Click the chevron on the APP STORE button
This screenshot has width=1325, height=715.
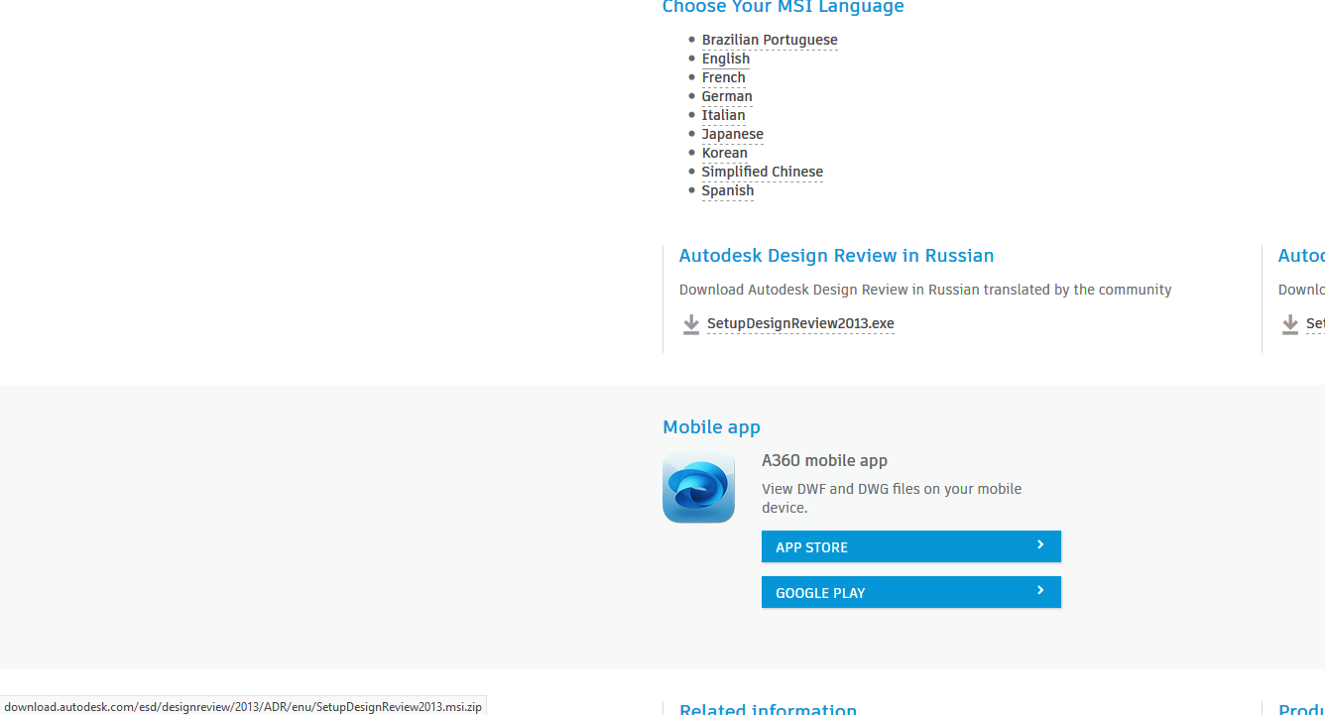click(x=1040, y=545)
